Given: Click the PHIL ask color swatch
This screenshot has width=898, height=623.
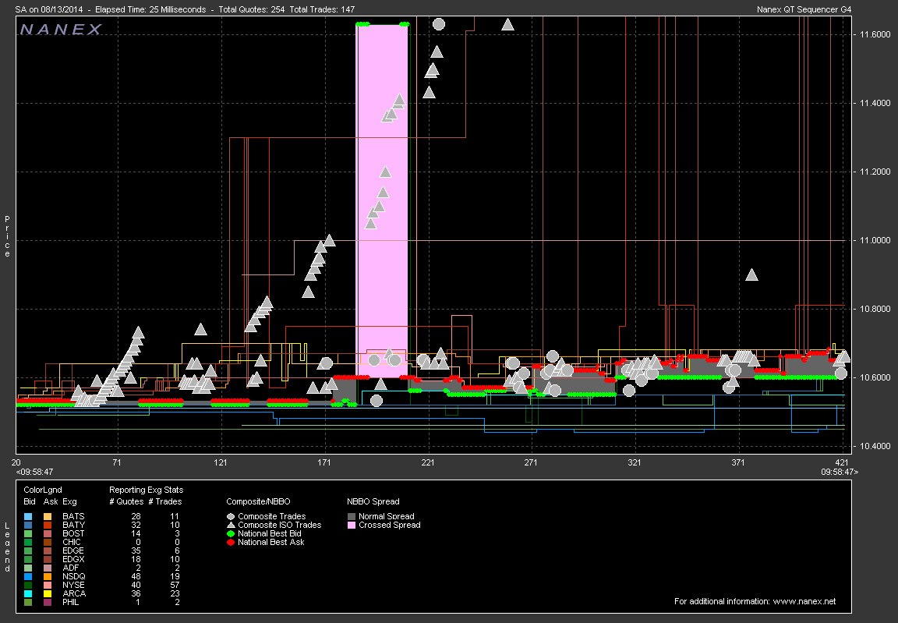Looking at the screenshot, I should coord(48,603).
